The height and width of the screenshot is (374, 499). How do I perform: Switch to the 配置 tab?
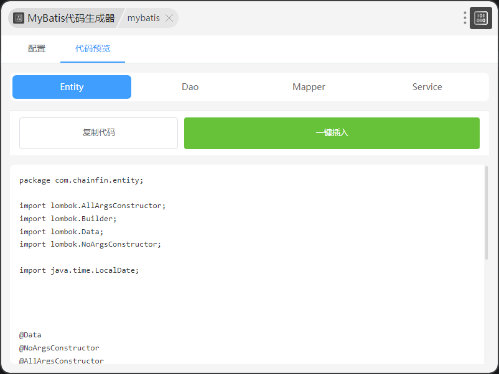(37, 48)
